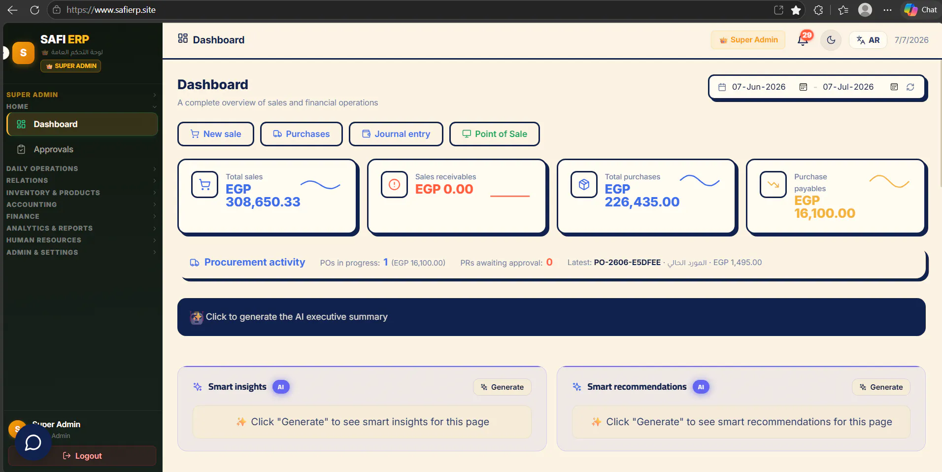This screenshot has width=942, height=472.
Task: Expand the SUPER ADMIN sidebar section
Action: tap(81, 95)
